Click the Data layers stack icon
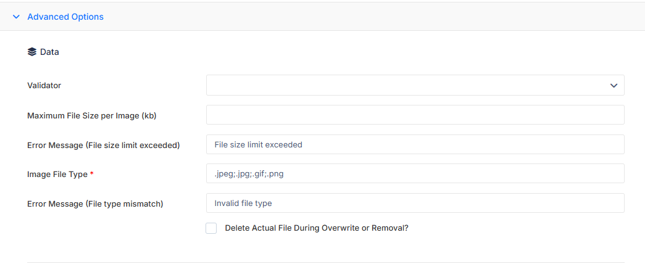Screen dimensions: 645x264 (32, 52)
